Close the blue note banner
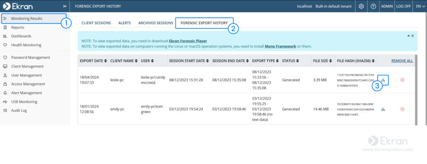The height and width of the screenshot is (164, 427). pos(412,36)
